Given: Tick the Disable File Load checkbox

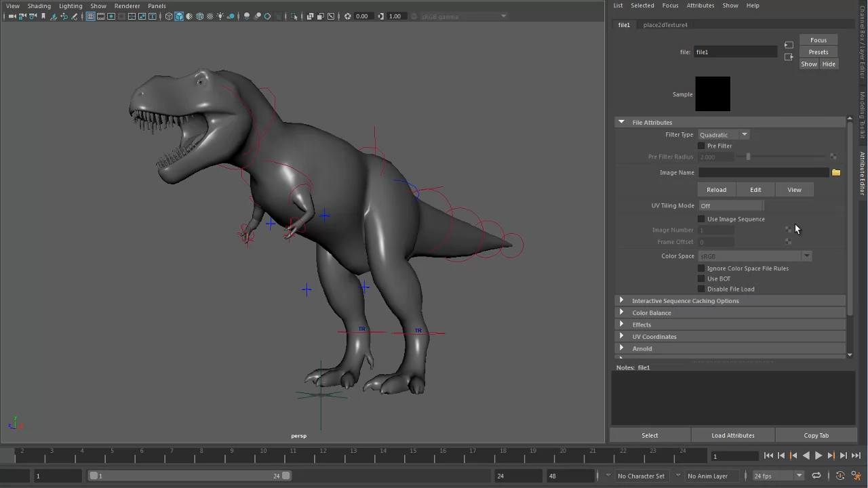Looking at the screenshot, I should click(701, 289).
